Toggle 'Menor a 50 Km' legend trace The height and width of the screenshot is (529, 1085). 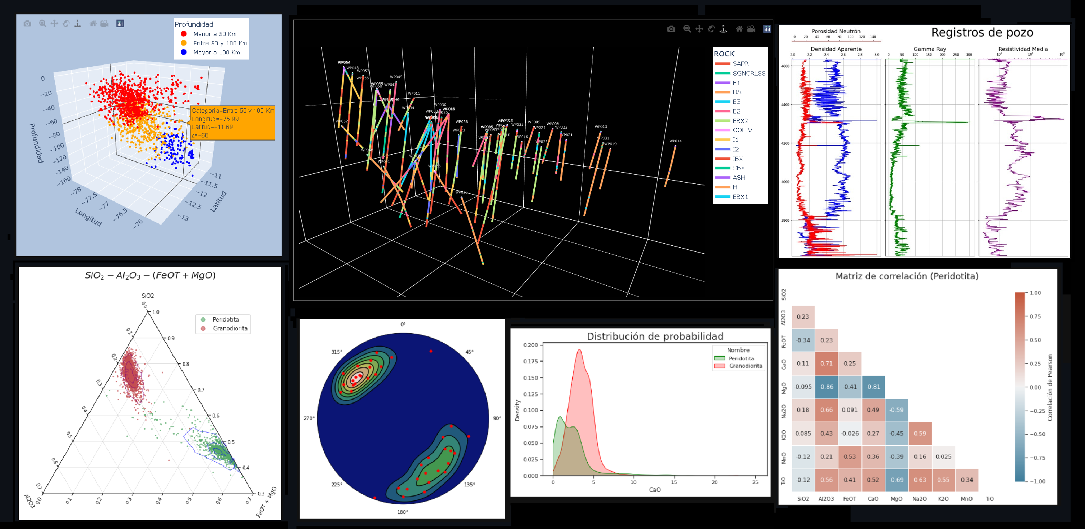click(x=214, y=34)
